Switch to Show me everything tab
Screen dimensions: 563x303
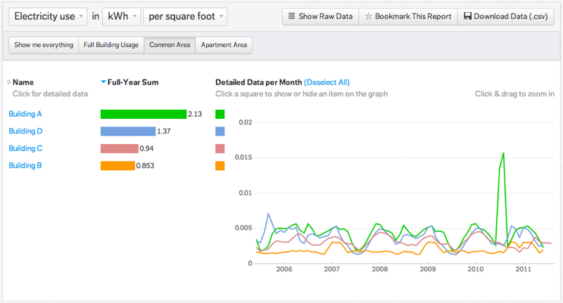click(x=44, y=45)
